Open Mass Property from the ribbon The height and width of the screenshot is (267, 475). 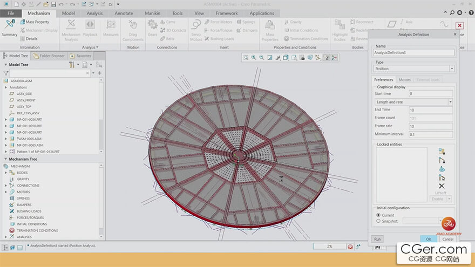tap(37, 22)
